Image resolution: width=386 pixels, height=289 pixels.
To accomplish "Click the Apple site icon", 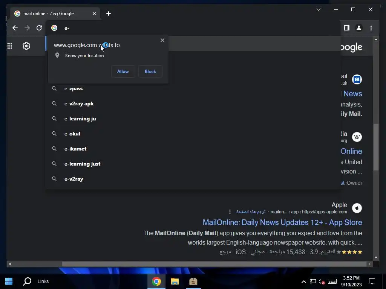I will (357, 208).
